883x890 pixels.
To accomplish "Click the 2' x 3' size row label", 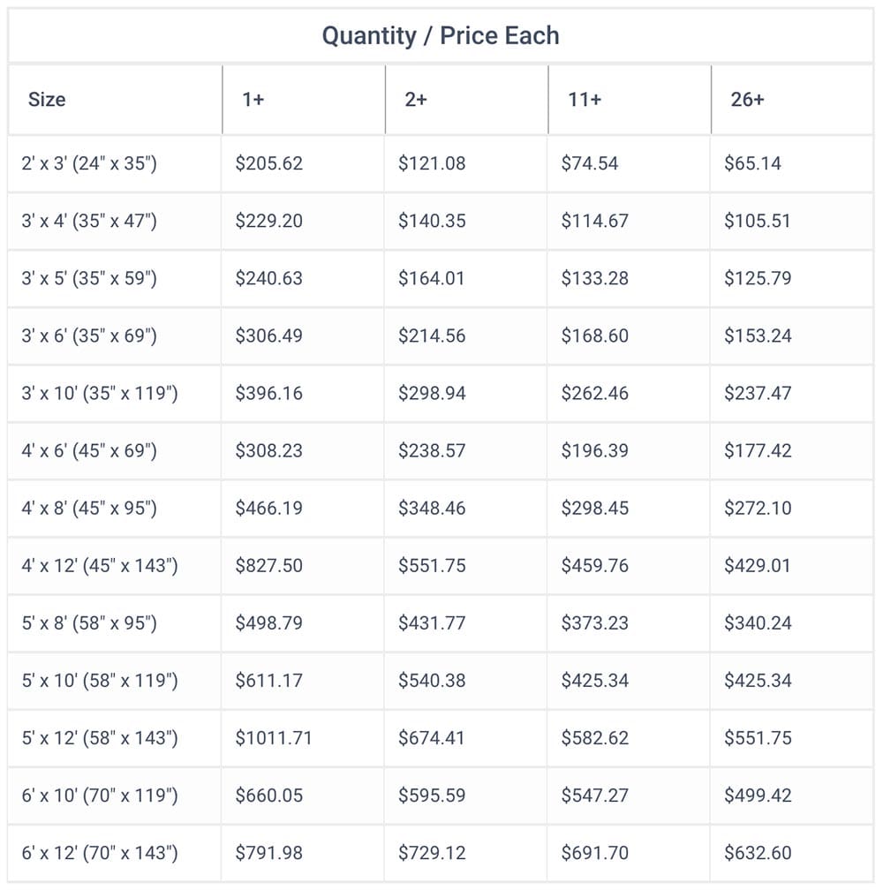I will (x=89, y=163).
